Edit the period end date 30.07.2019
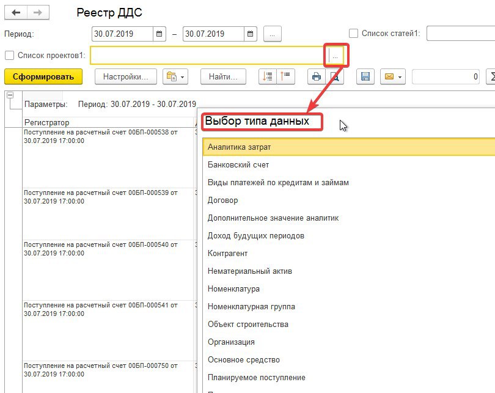The image size is (495, 393). click(x=213, y=34)
